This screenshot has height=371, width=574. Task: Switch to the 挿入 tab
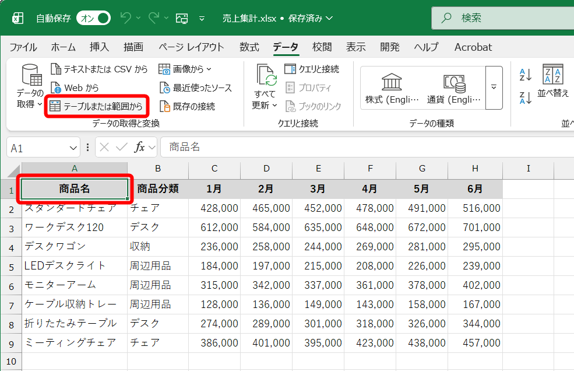pyautogui.click(x=99, y=47)
